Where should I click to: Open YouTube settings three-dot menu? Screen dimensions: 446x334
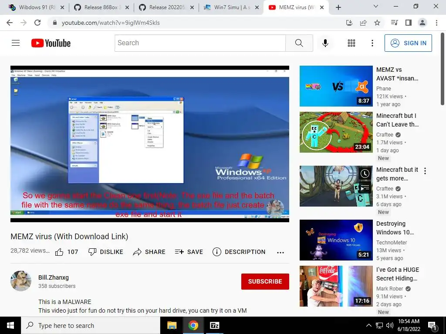[x=372, y=43]
